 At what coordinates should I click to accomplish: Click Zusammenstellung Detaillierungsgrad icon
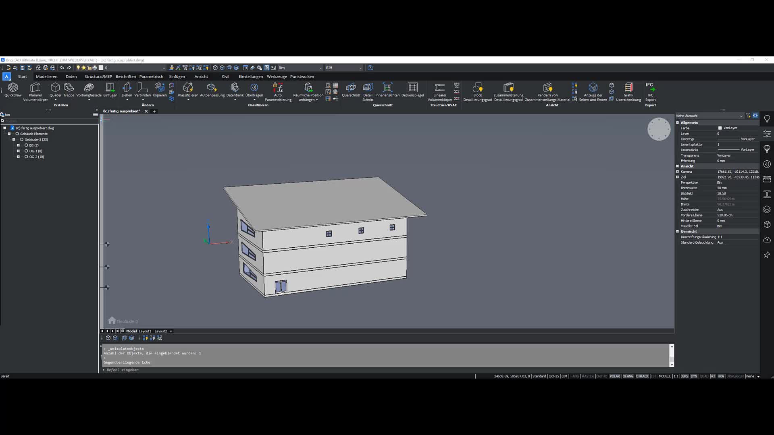(508, 92)
